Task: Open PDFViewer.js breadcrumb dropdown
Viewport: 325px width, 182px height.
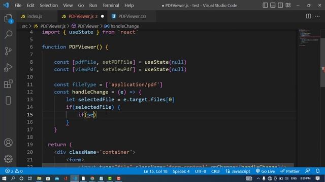Action: pyautogui.click(x=50, y=26)
